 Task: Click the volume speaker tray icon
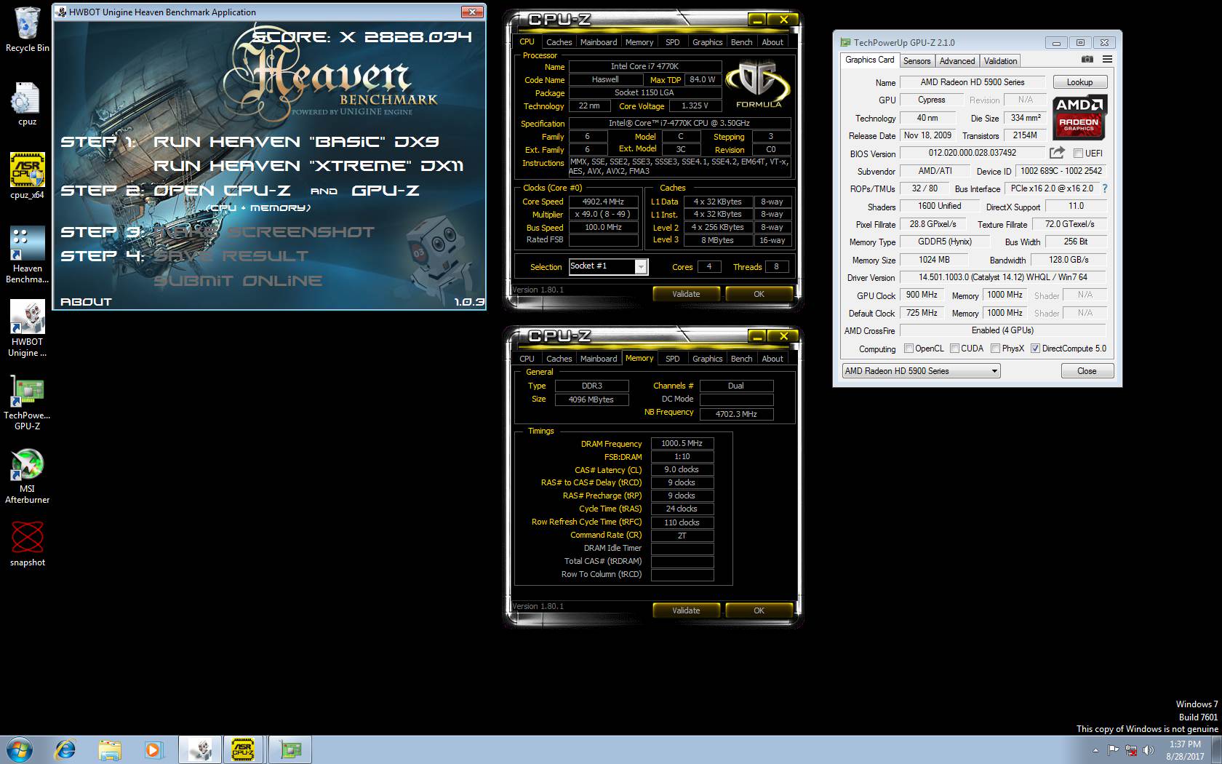click(x=1149, y=750)
